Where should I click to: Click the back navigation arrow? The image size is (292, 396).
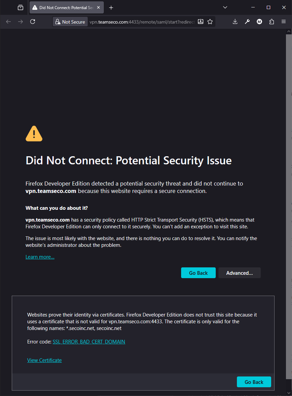[8, 22]
